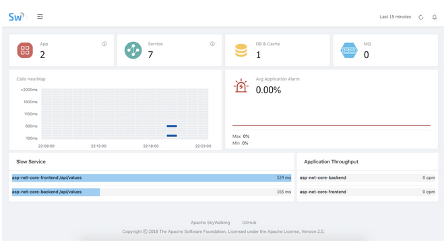
Task: Click the SkyWalking Sw logo
Action: [16, 17]
